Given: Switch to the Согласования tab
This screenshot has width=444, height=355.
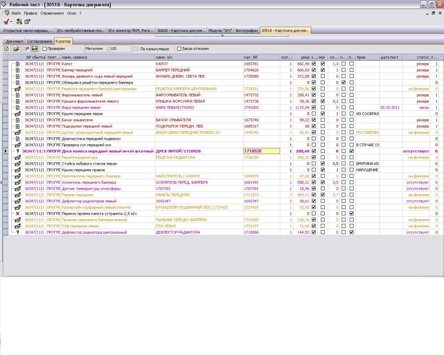Looking at the screenshot, I should tap(39, 41).
